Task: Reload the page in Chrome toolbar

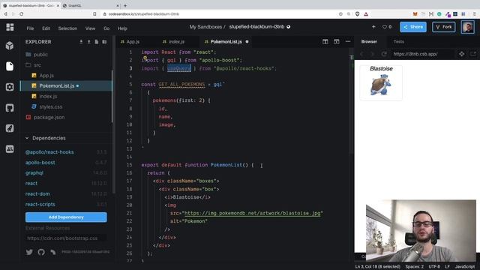Action: [x=22, y=13]
